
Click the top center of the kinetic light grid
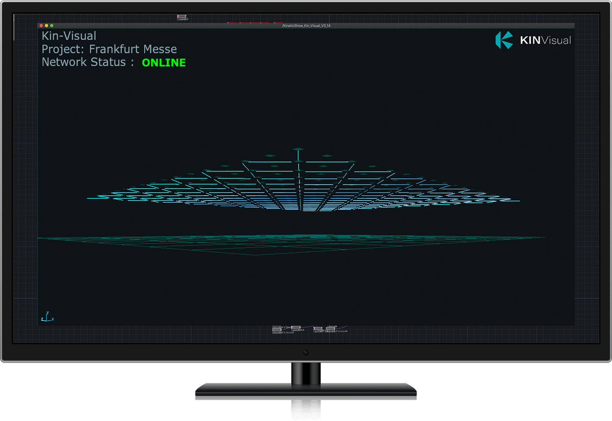click(x=298, y=150)
